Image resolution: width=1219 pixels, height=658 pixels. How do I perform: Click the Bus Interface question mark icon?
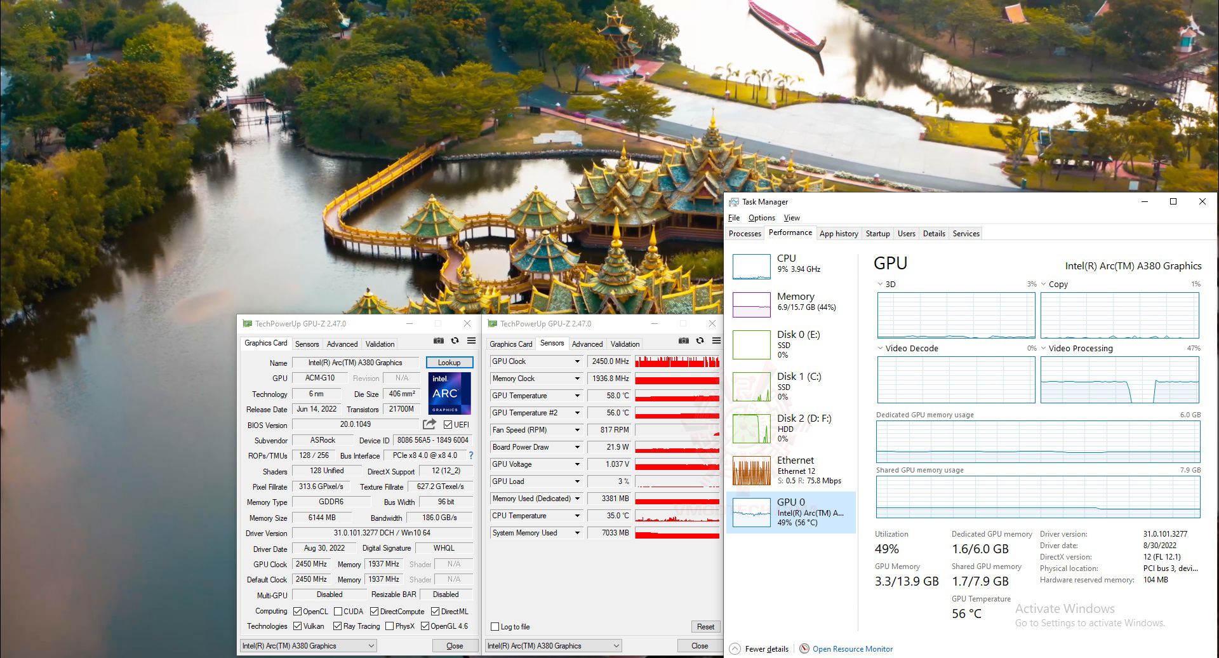coord(471,455)
